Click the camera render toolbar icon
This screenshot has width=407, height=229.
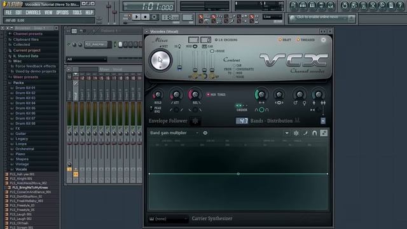tap(363, 6)
